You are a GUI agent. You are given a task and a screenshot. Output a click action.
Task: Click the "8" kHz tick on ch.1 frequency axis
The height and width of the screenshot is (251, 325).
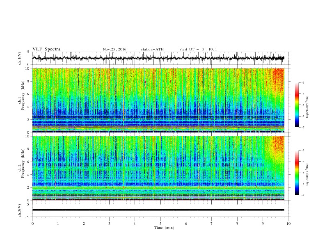[x=29, y=81]
